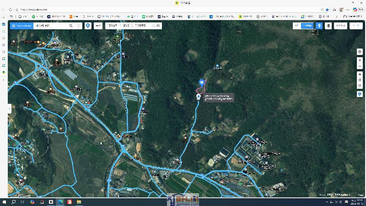Click the directions icon in search bar

click(79, 26)
